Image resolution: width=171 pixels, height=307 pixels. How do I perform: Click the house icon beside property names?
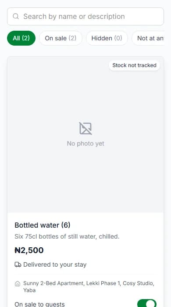18,284
